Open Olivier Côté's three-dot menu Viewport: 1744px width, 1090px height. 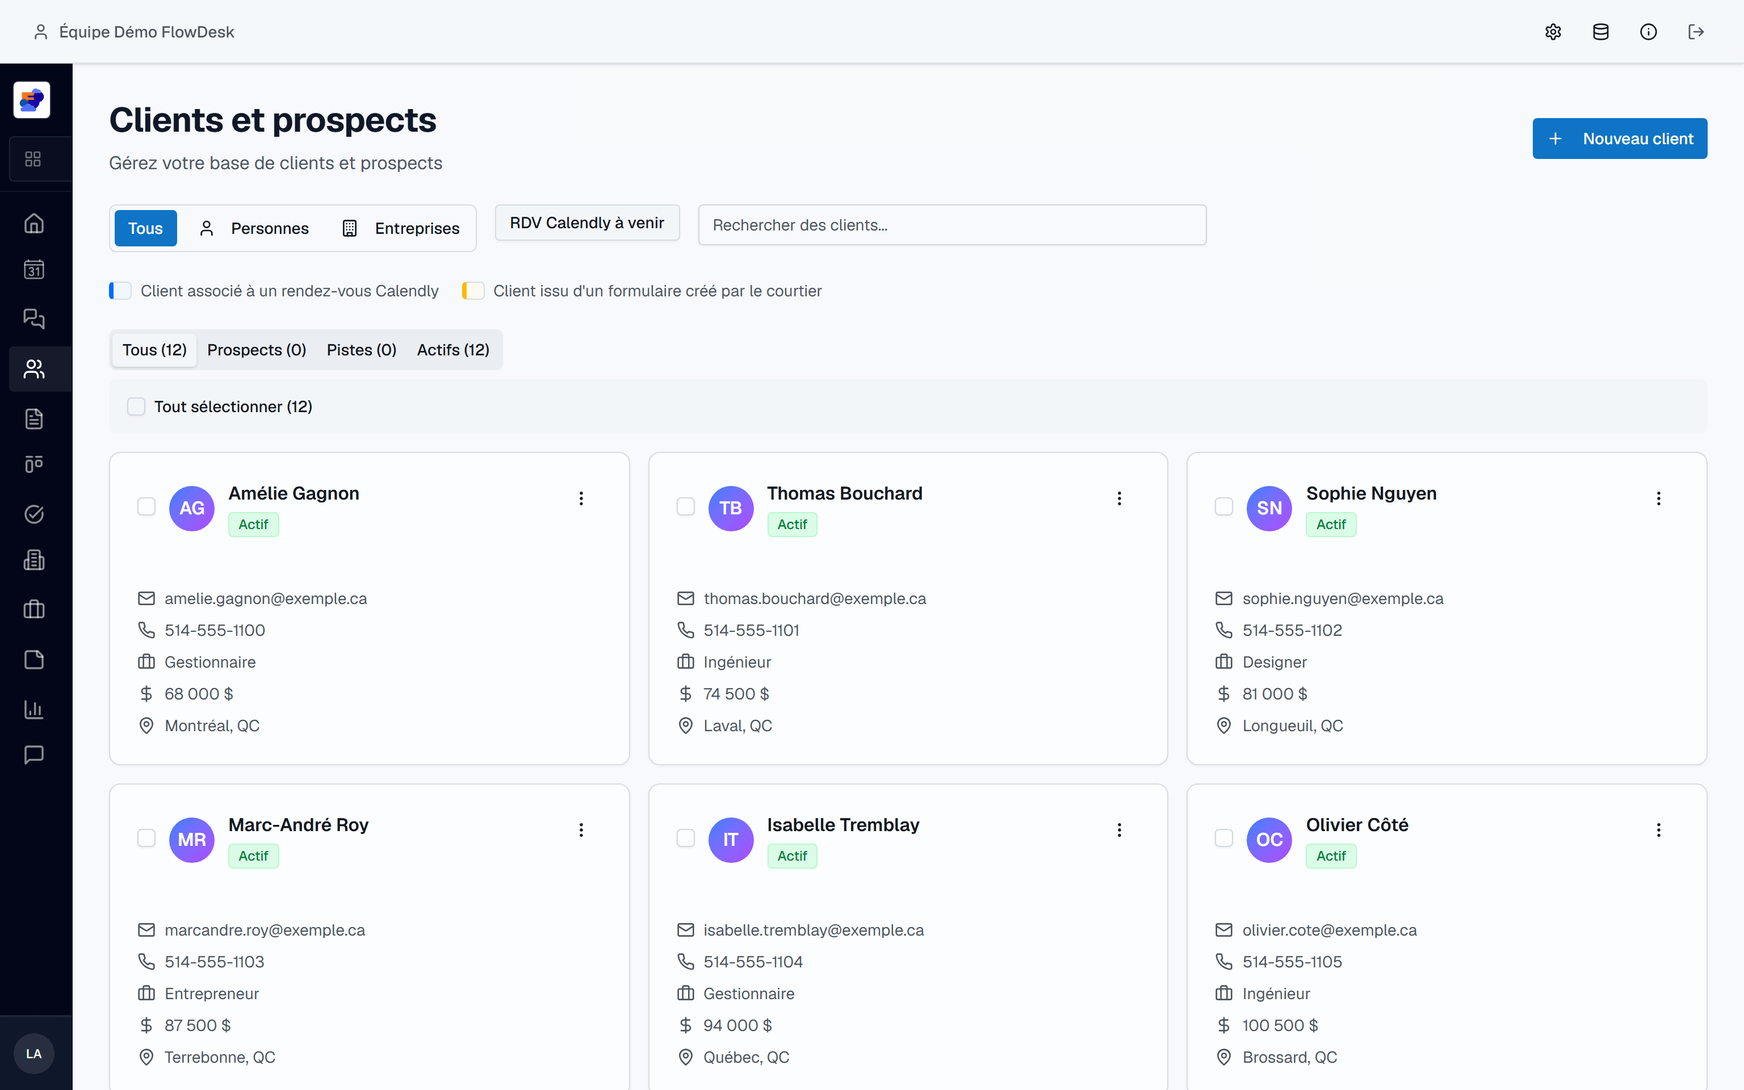1658,830
